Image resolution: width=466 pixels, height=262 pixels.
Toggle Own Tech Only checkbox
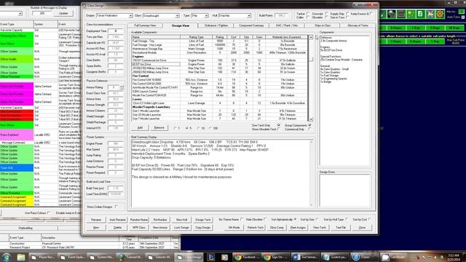click(x=278, y=125)
